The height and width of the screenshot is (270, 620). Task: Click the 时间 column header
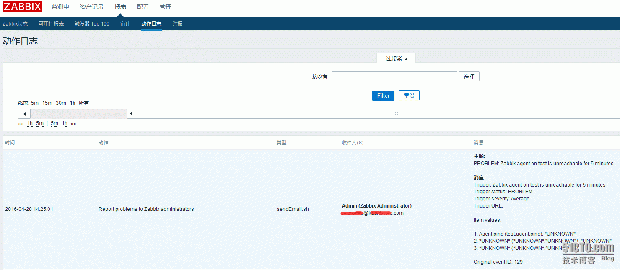coord(10,143)
